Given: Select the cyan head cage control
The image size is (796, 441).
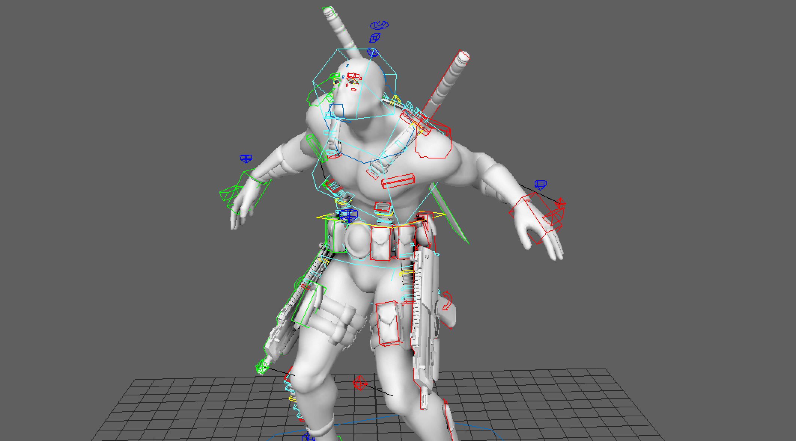Looking at the screenshot, I should point(355,84).
